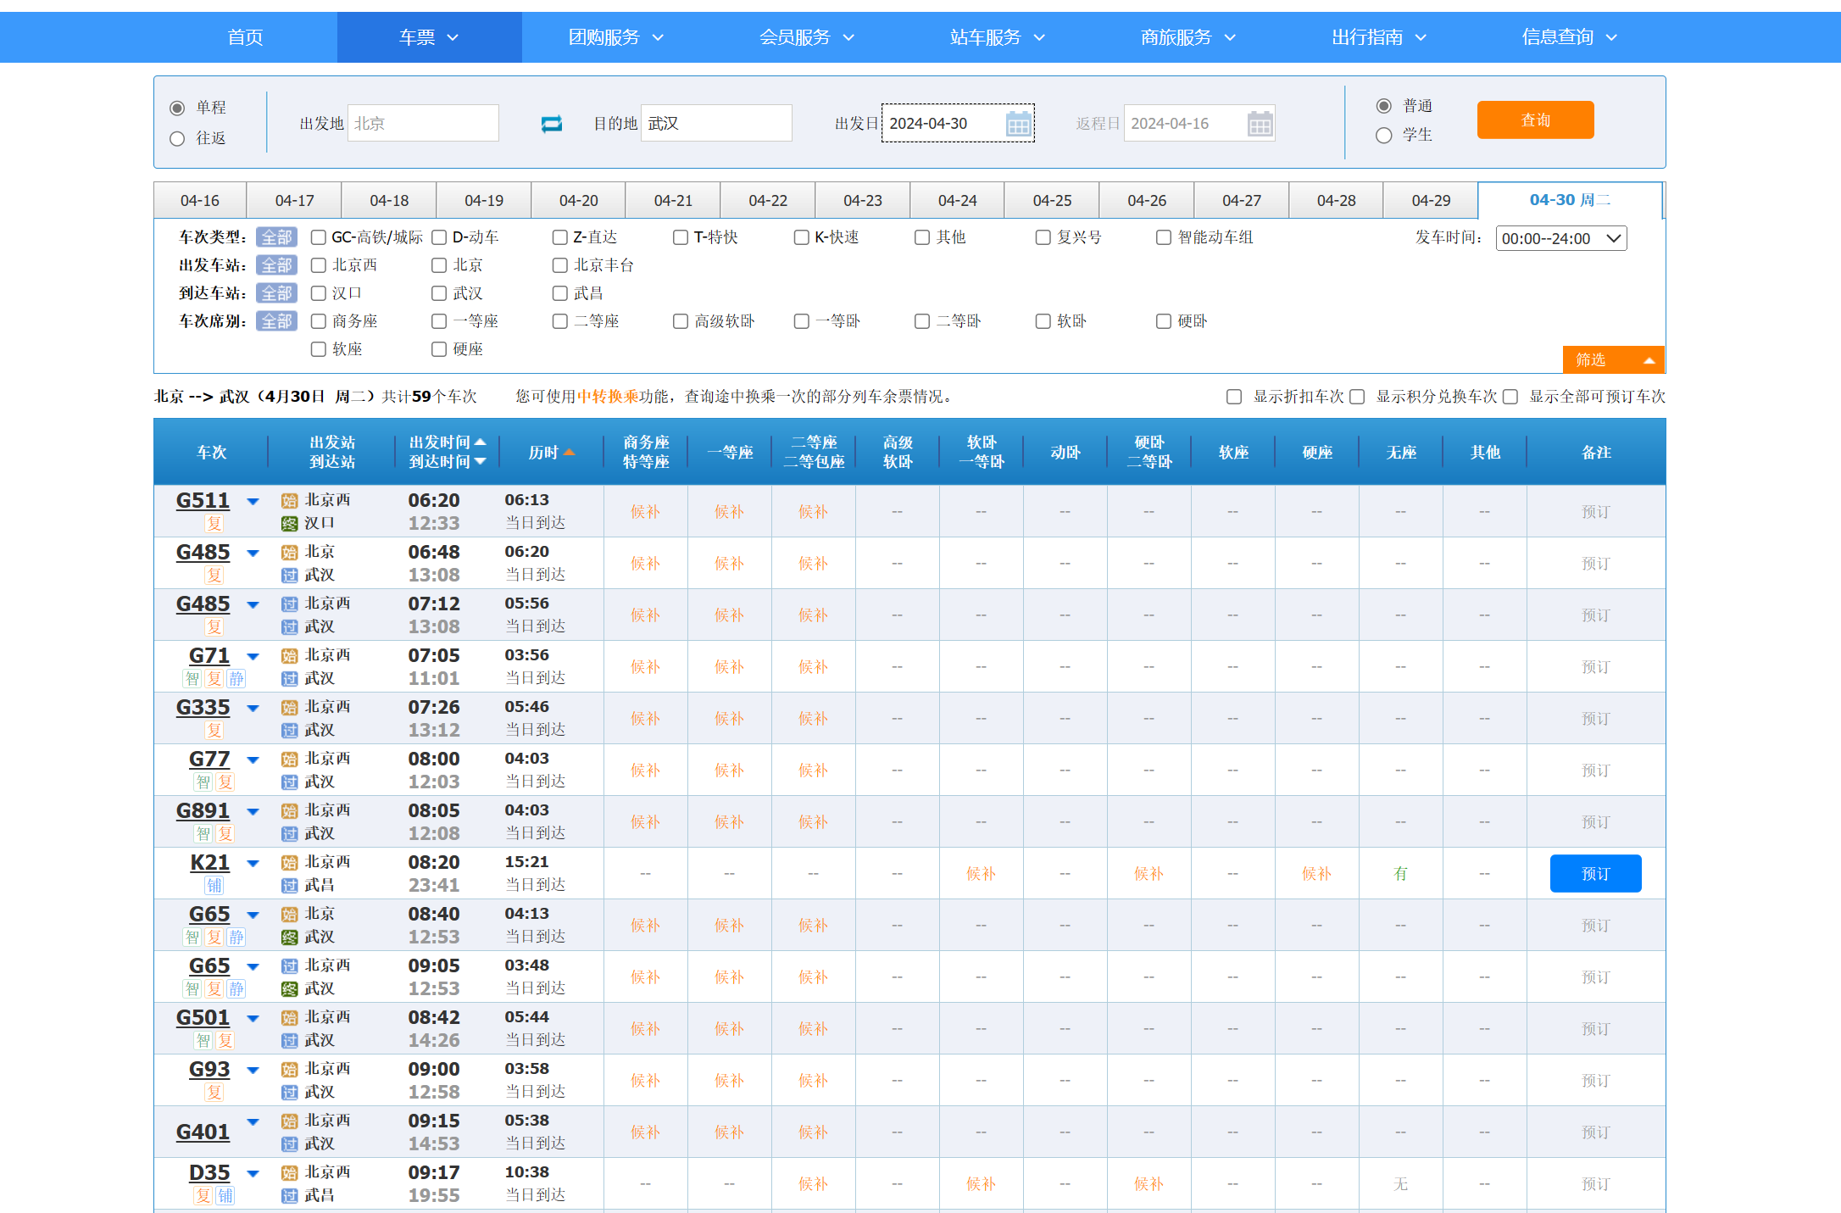Viewport: 1841px width, 1213px height.
Task: Collapse the 筛选 filter panel
Action: point(1613,359)
